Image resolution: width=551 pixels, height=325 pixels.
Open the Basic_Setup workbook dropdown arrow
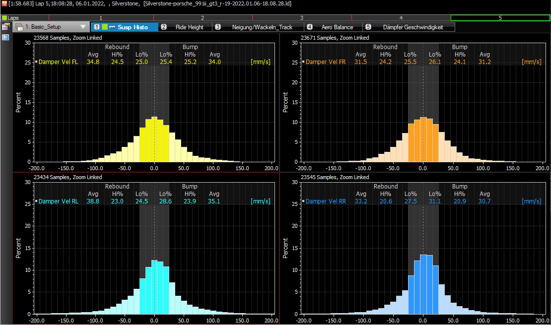(83, 27)
